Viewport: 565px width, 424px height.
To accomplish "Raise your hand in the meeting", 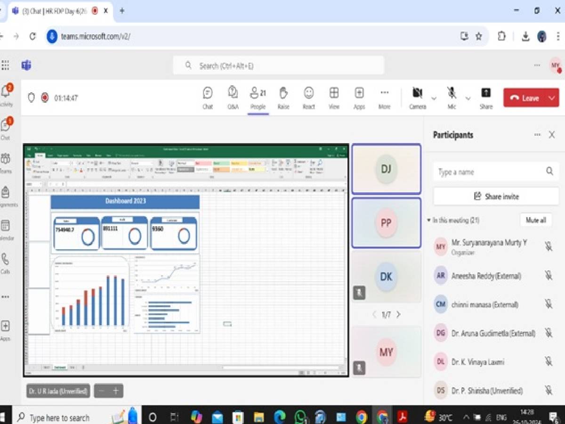I will pyautogui.click(x=283, y=98).
